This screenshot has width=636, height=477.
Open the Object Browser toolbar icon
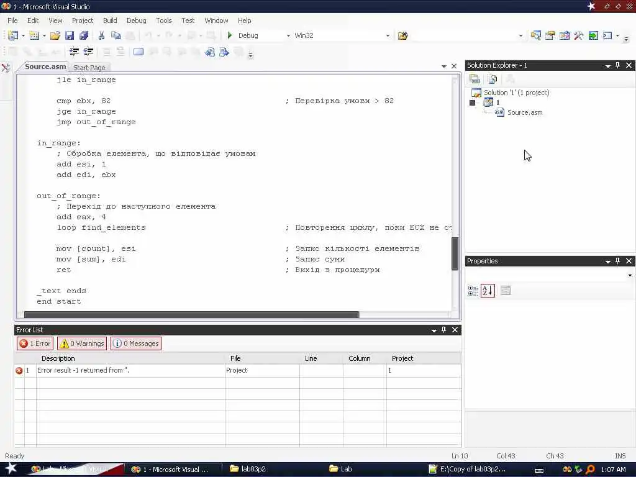pos(564,35)
